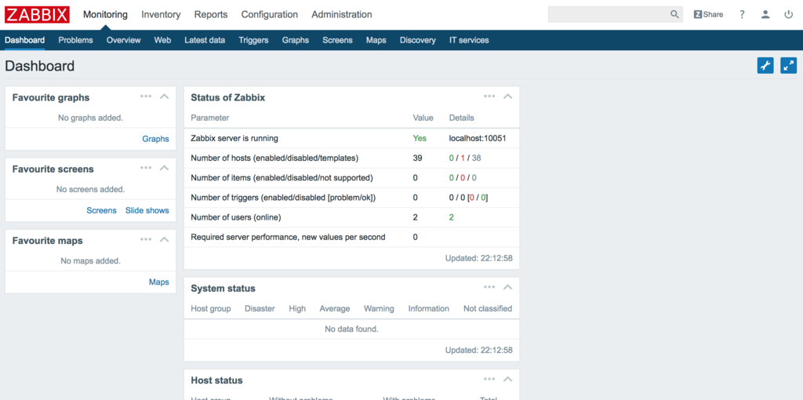Screen dimensions: 803x400
Task: Collapse the Favourite screens widget
Action: pyautogui.click(x=165, y=168)
